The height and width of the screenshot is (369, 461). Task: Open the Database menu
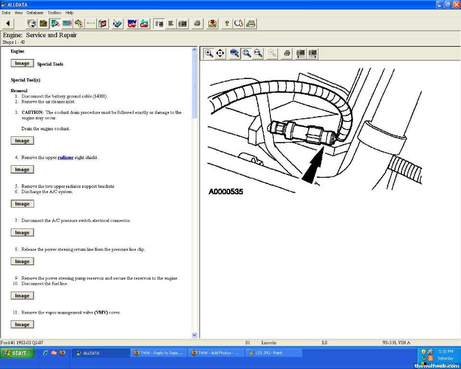coord(35,12)
